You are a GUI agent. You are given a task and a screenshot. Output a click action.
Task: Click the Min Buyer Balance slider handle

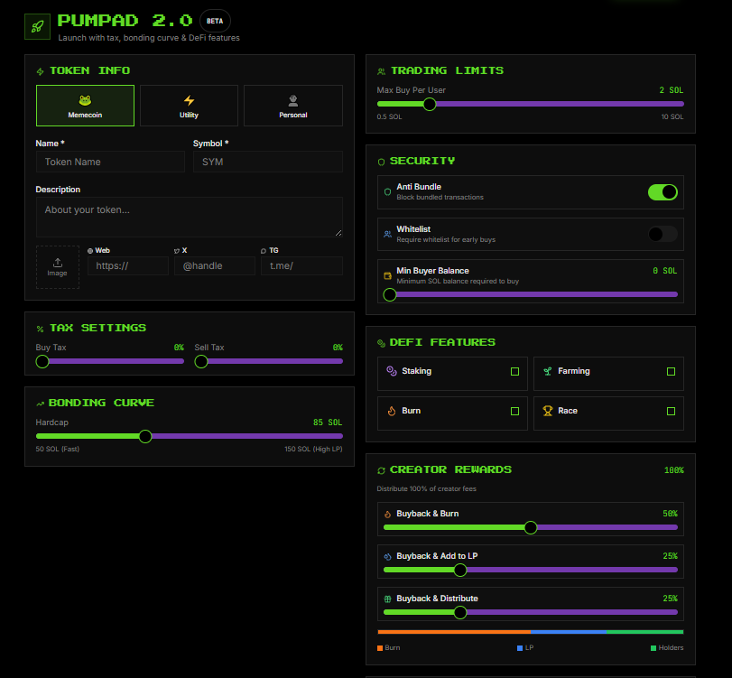390,294
